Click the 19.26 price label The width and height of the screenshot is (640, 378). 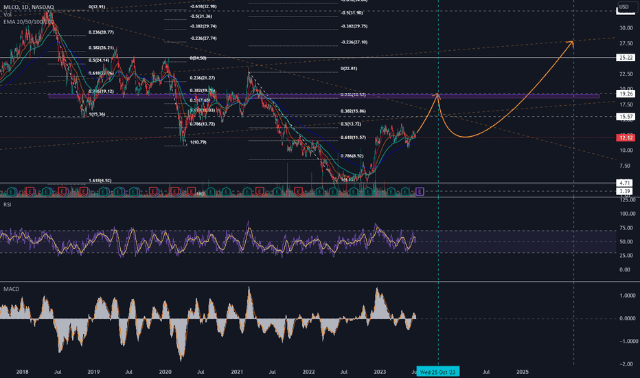(x=626, y=93)
